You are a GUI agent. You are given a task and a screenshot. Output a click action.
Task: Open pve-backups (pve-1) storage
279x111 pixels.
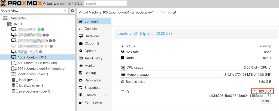pyautogui.click(x=38, y=91)
